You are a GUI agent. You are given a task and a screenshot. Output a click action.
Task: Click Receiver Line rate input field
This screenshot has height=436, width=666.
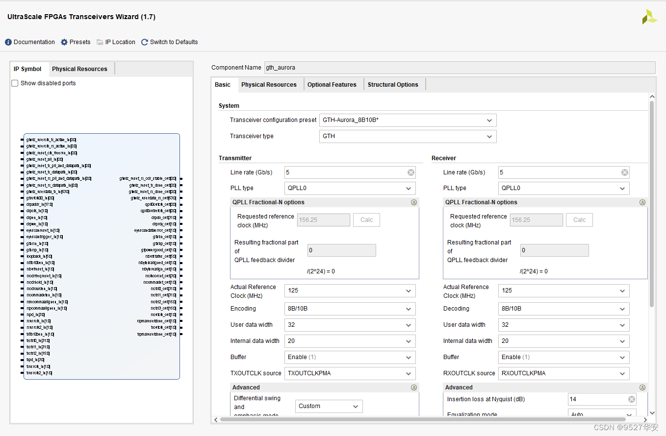(564, 172)
